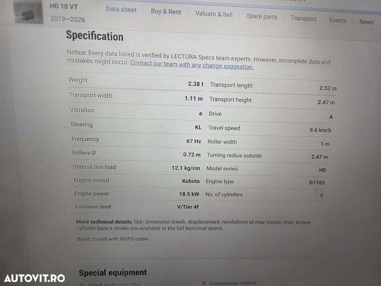
Task: Click the 'More technical details' text
Action: [104, 222]
